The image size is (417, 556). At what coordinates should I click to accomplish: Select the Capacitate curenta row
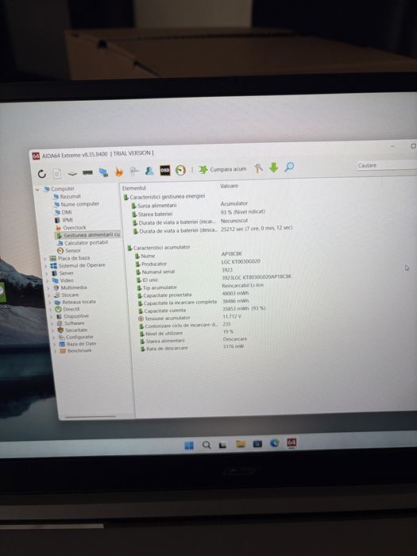pyautogui.click(x=202, y=310)
